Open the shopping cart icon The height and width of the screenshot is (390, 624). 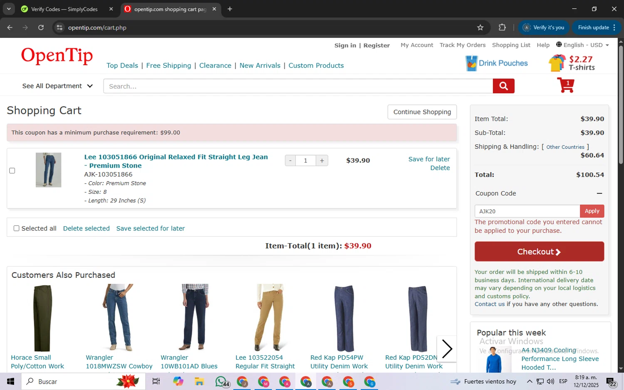[566, 85]
